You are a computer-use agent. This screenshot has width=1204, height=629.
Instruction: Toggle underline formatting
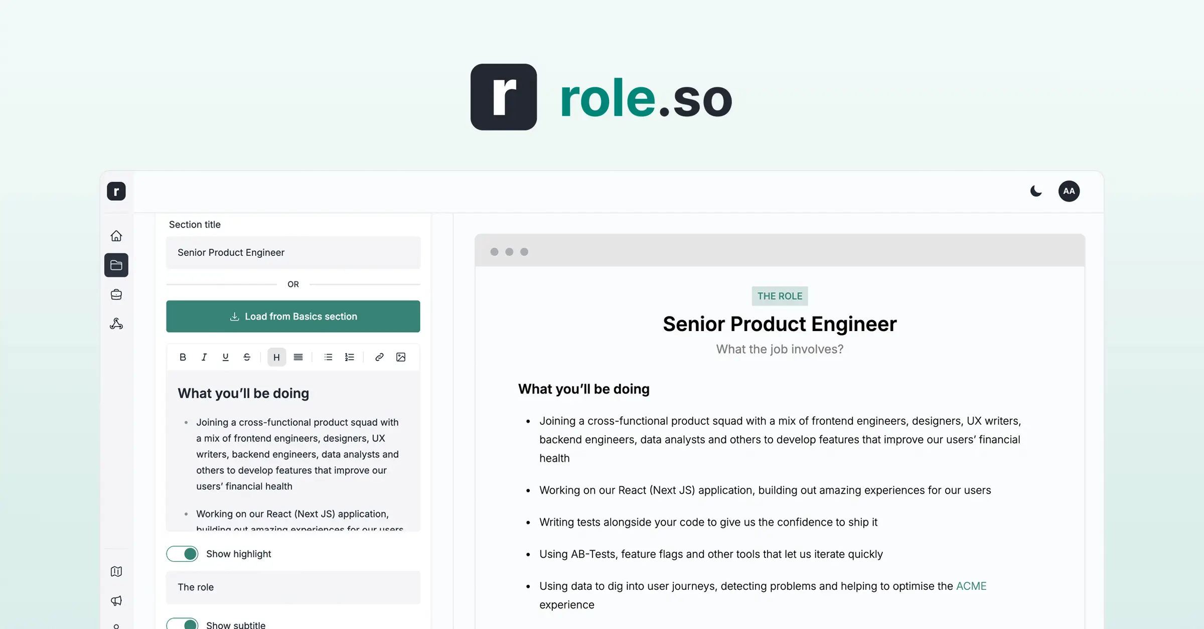[225, 357]
